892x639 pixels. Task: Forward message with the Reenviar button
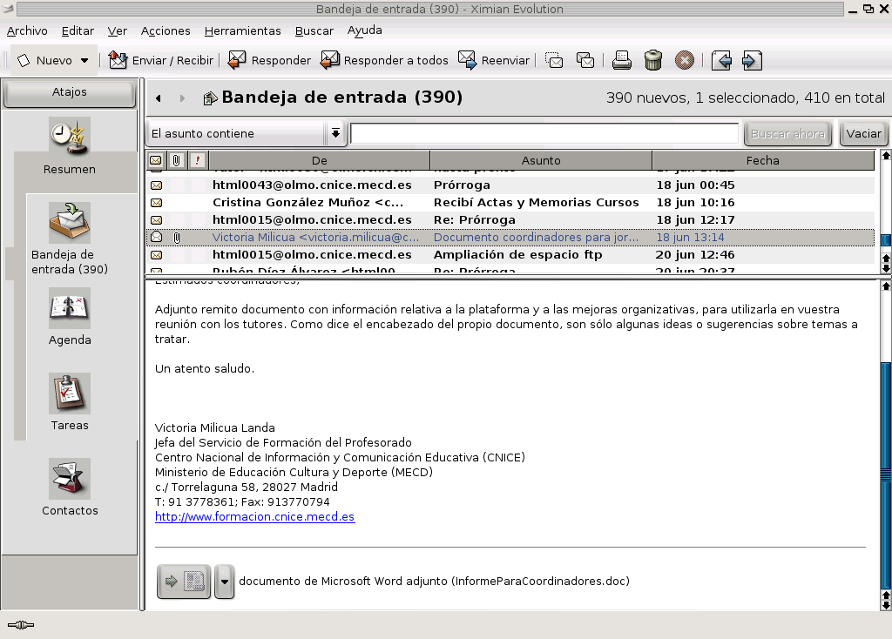(x=494, y=60)
